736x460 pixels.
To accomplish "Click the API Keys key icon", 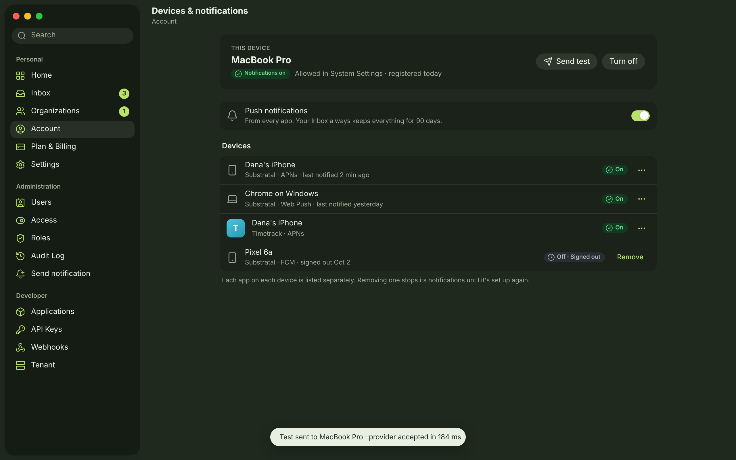I will click(x=20, y=329).
